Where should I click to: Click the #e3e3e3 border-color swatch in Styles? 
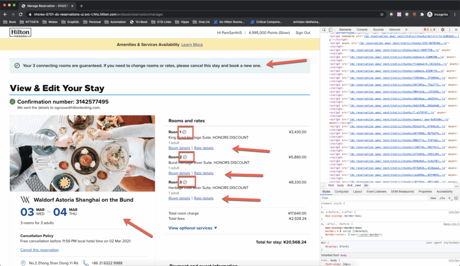(x=353, y=231)
